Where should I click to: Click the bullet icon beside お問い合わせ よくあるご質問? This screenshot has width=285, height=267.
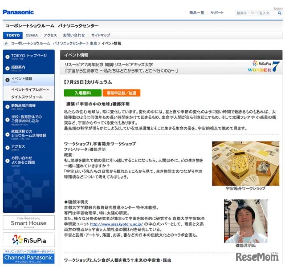[8, 161]
